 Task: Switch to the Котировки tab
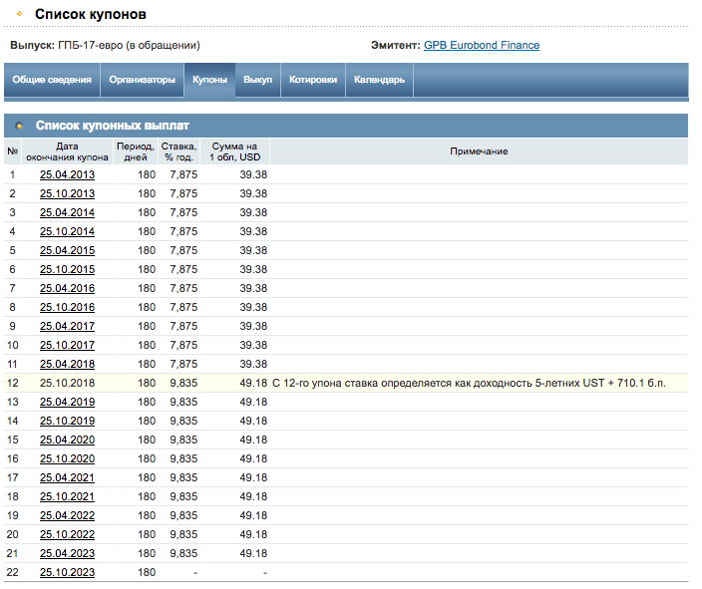313,80
